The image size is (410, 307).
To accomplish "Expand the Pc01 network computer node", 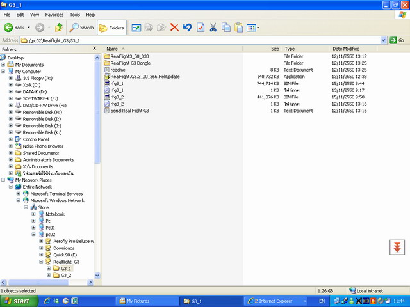I will (x=33, y=228).
